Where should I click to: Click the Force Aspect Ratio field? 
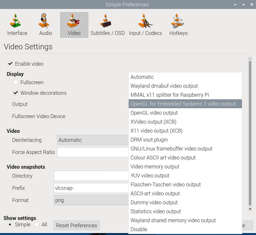pos(93,152)
